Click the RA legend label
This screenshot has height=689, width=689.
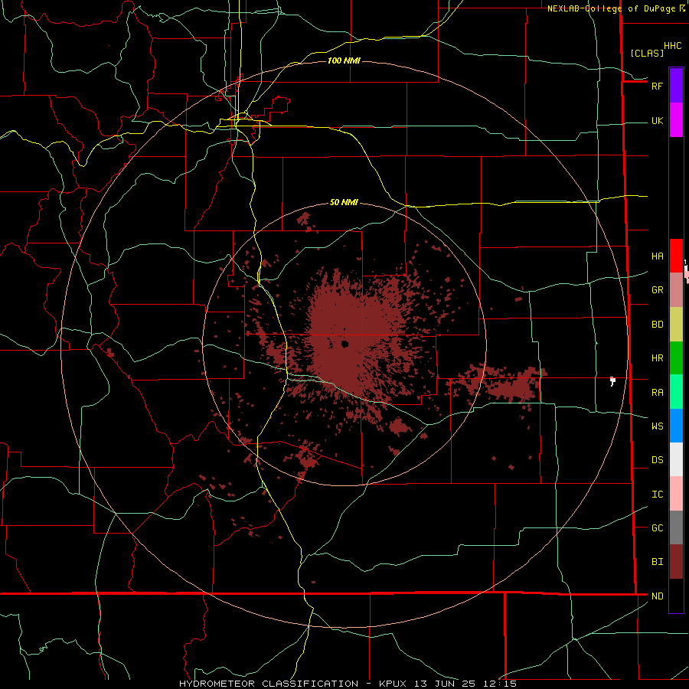658,393
